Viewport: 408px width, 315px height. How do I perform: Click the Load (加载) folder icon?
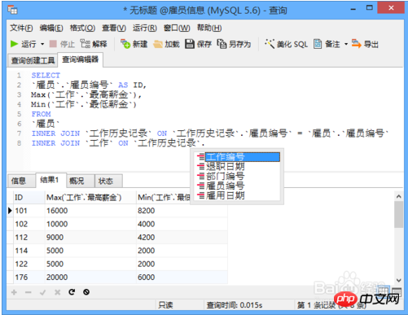(158, 44)
